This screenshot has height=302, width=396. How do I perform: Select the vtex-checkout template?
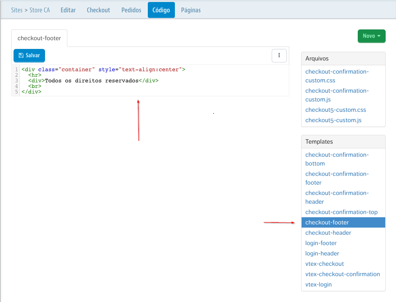(324, 264)
